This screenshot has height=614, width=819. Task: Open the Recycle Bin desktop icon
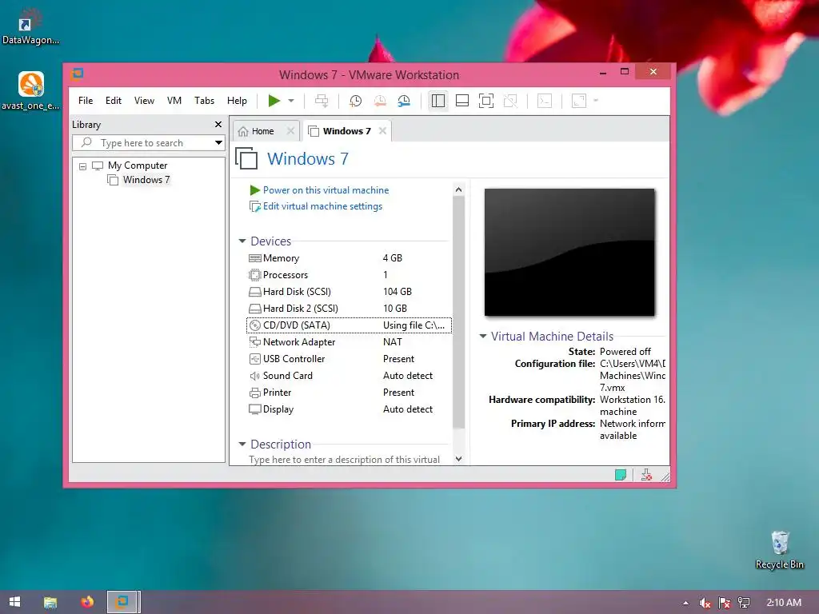click(779, 550)
